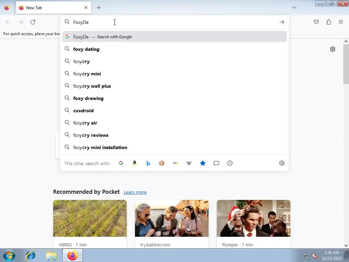Search with Google one-off engine icon

pyautogui.click(x=121, y=163)
